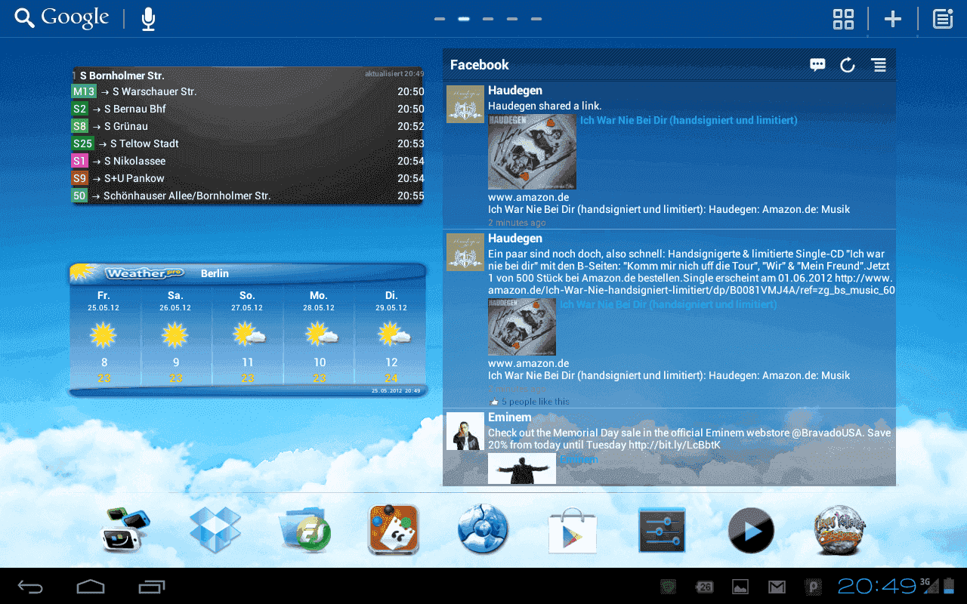Viewport: 967px width, 604px height.
Task: Open Facebook widget status compose icon
Action: click(x=817, y=65)
